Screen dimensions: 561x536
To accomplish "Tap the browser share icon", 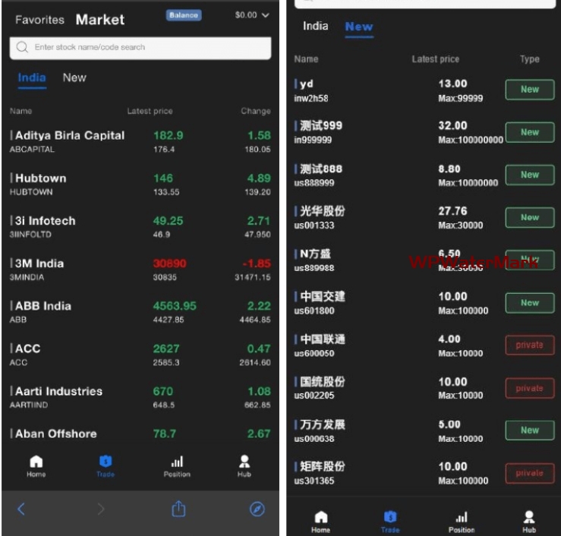I will [x=178, y=509].
